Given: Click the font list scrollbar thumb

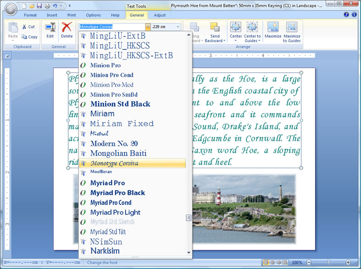Looking at the screenshot, I should [189, 218].
